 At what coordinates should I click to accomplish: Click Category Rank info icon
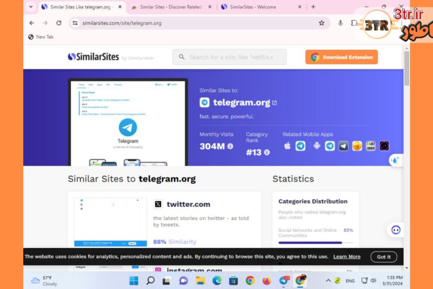pyautogui.click(x=267, y=152)
